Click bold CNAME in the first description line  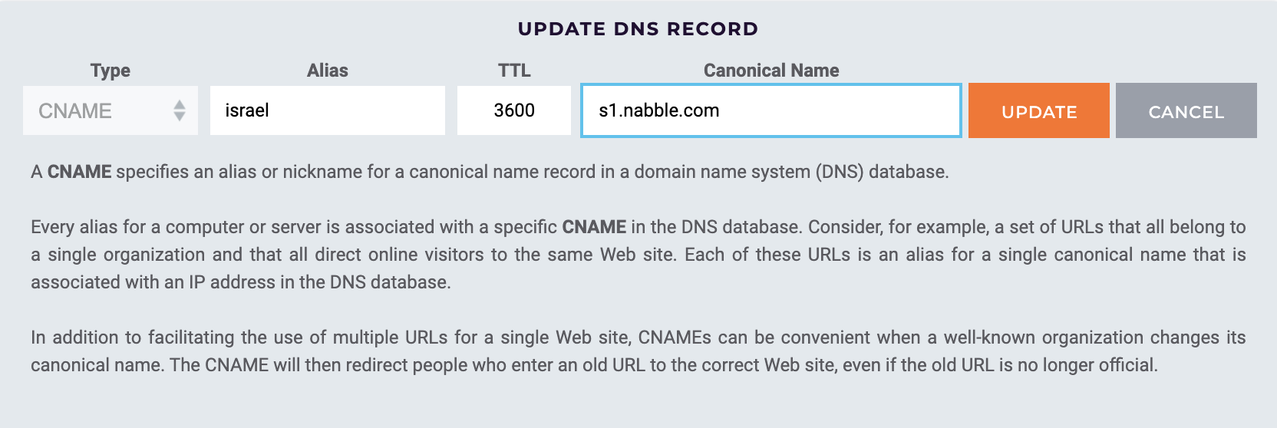point(79,172)
